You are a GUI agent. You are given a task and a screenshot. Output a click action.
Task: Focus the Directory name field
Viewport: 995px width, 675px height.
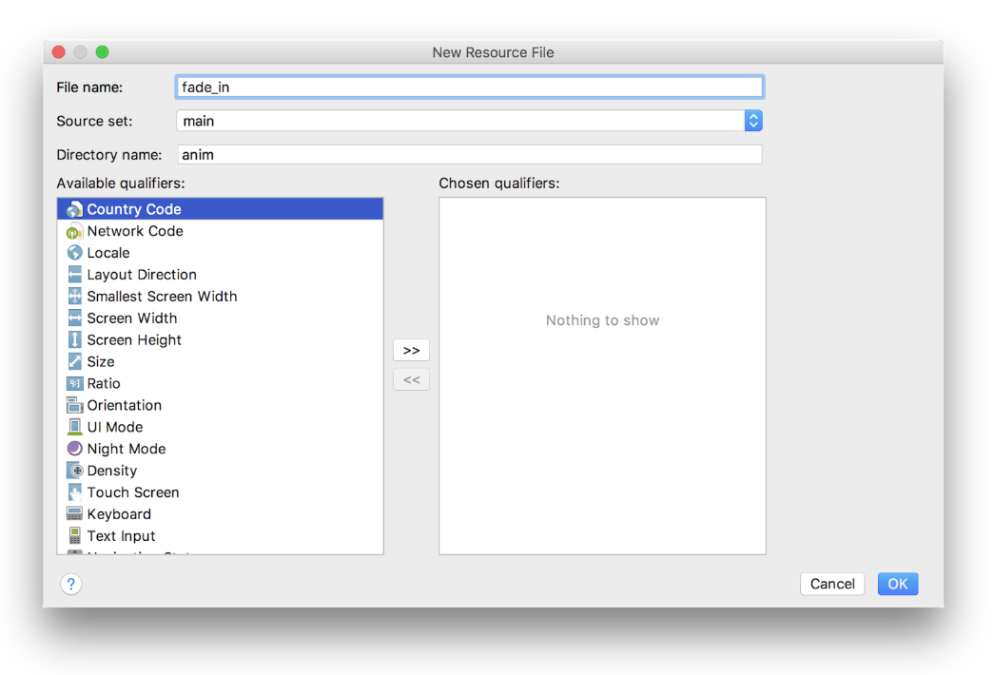click(470, 154)
